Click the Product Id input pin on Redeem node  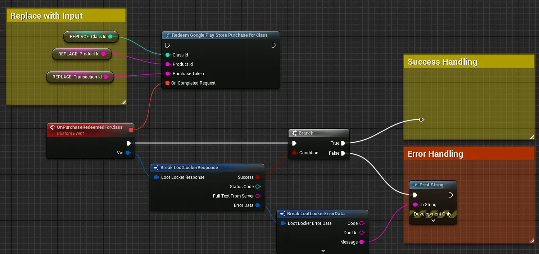pos(168,64)
